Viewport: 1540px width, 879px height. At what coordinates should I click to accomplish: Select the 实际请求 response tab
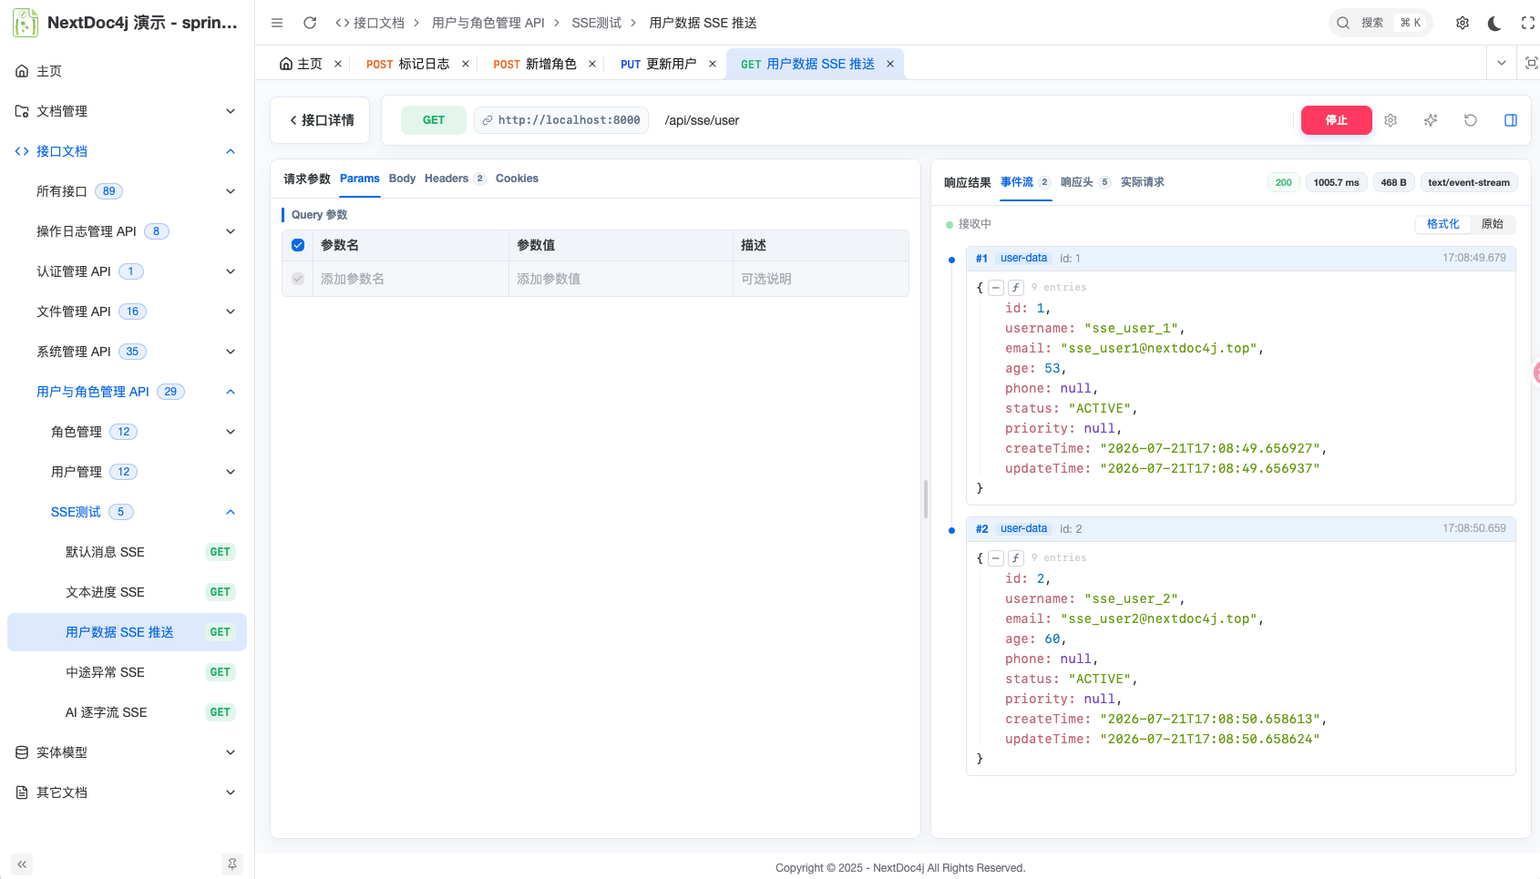1143,182
